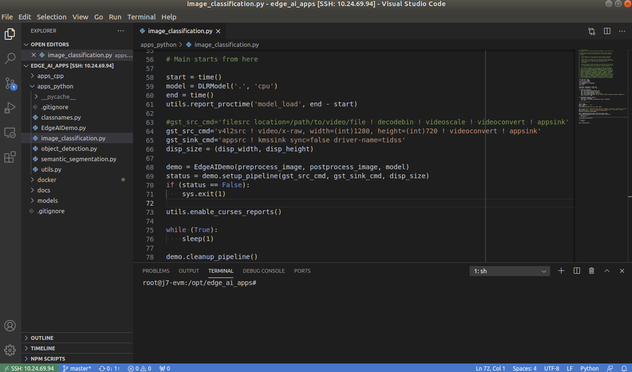Change indentation via Spaces: 4

[525, 368]
